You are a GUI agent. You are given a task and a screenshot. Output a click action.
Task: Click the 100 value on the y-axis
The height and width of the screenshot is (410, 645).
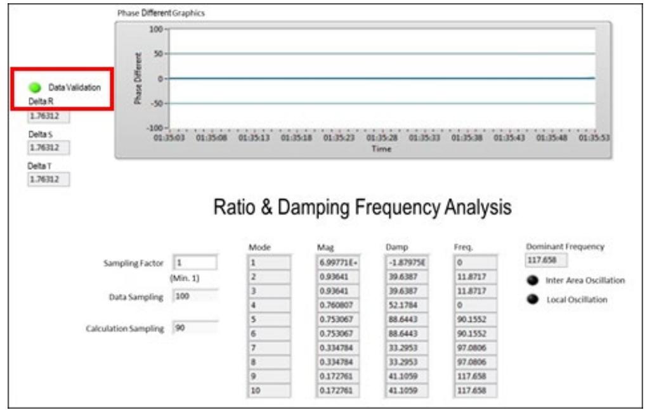[156, 29]
